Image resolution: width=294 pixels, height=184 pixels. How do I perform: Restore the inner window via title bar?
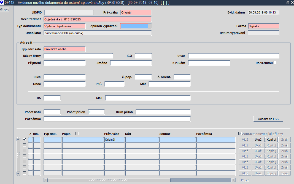[x=288, y=3]
